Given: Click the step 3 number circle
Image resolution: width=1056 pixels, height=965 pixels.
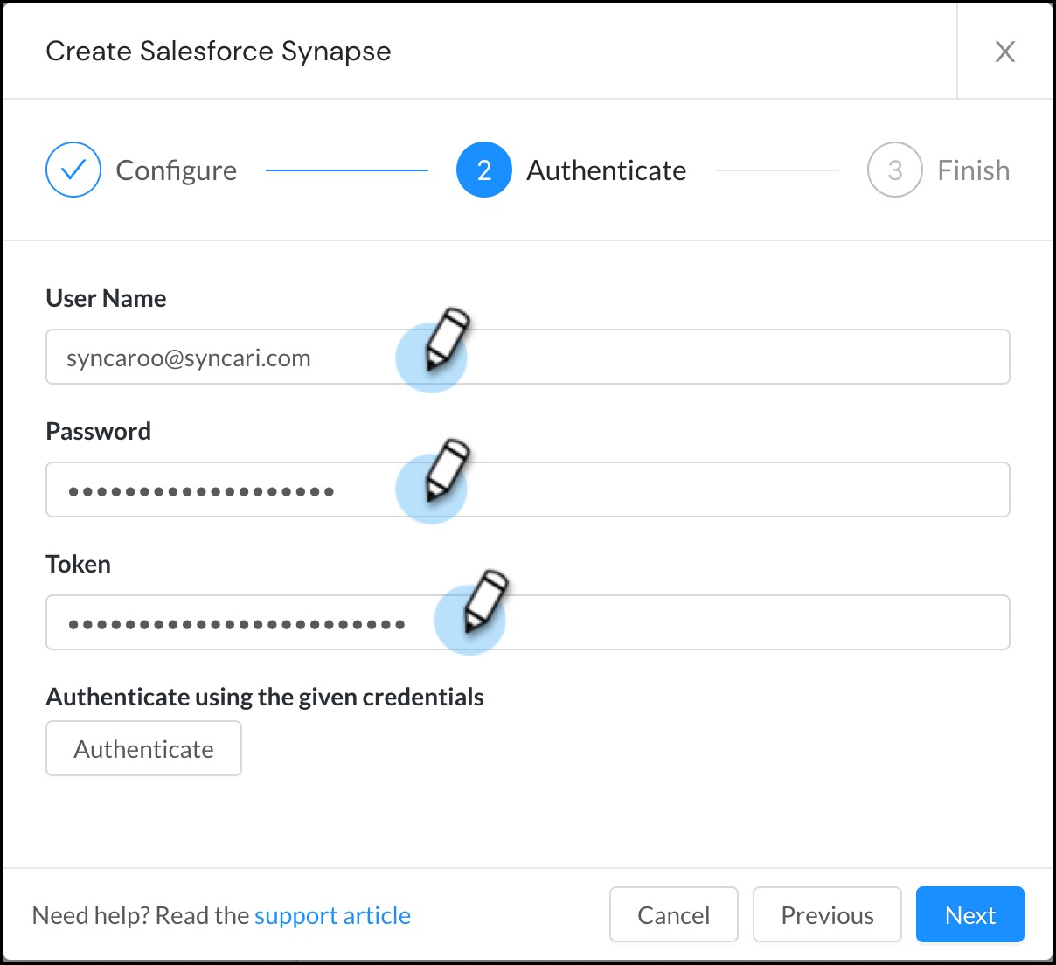Looking at the screenshot, I should (x=894, y=170).
